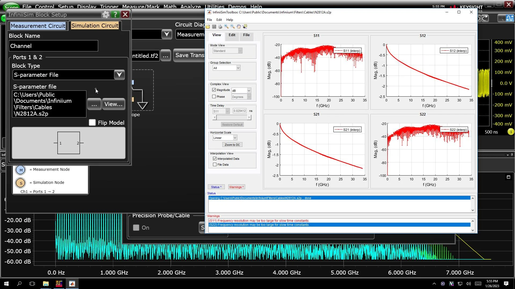The width and height of the screenshot is (515, 289).
Task: Click Time Delay slider left arrow
Action: [215, 117]
